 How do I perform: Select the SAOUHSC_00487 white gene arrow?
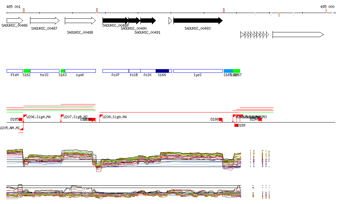[x=44, y=21]
